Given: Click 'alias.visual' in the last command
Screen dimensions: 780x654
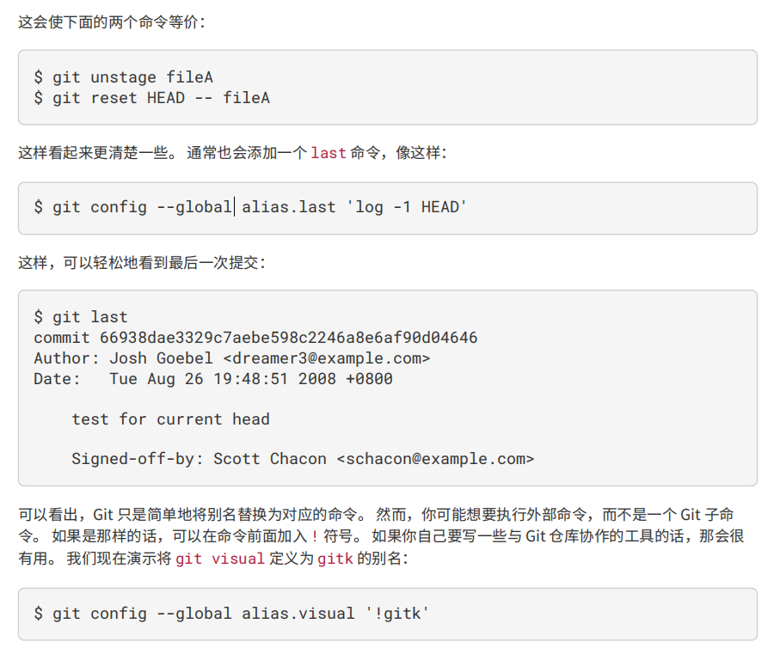Looking at the screenshot, I should (x=298, y=614).
